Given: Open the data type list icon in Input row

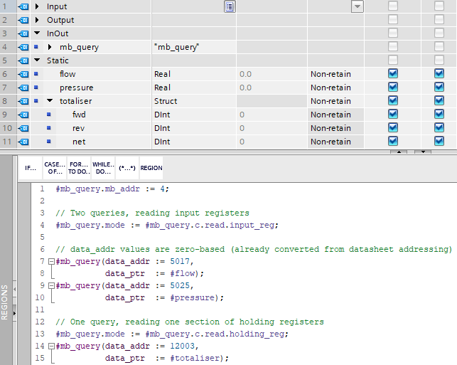Looking at the screenshot, I should pyautogui.click(x=230, y=6).
